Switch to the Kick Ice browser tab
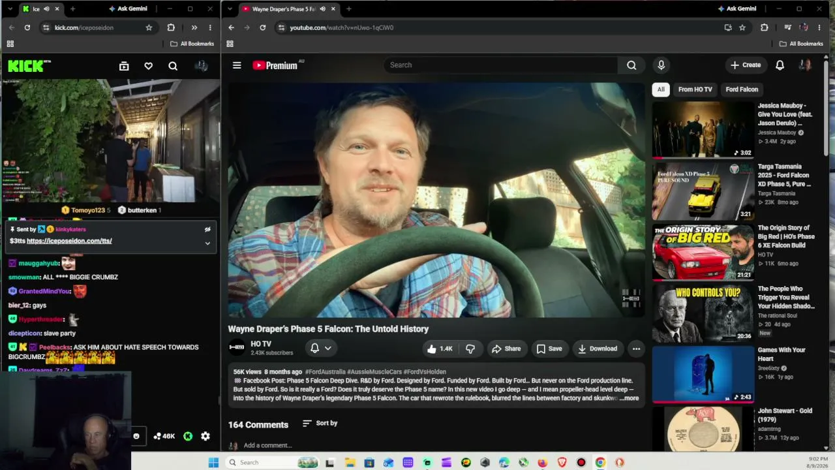 (40, 8)
